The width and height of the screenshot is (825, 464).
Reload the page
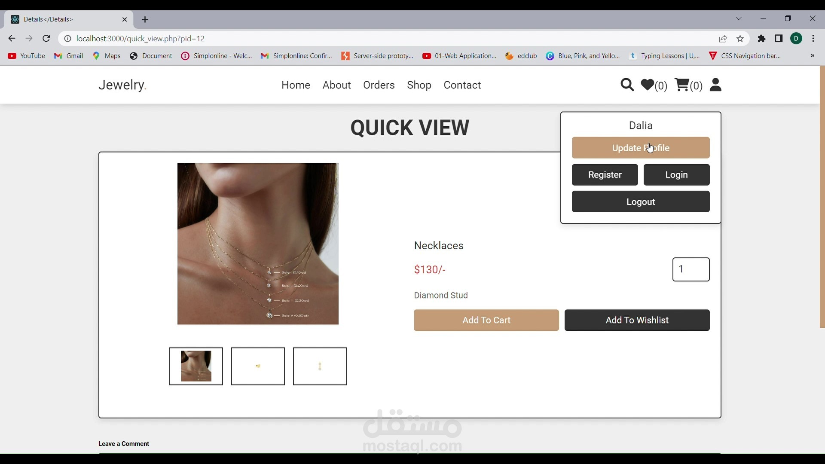[x=46, y=39]
